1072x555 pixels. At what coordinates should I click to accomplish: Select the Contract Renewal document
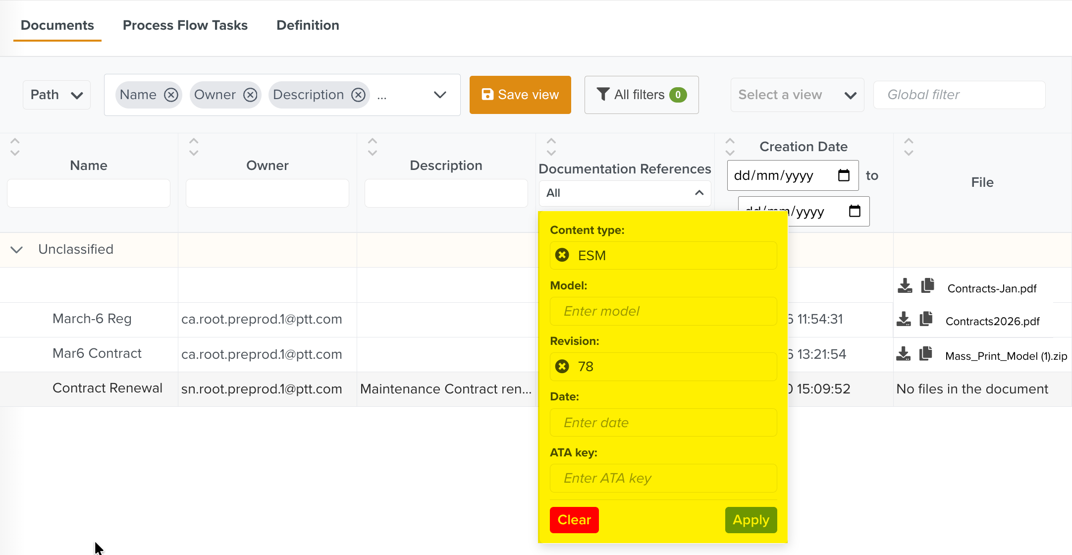click(x=107, y=388)
